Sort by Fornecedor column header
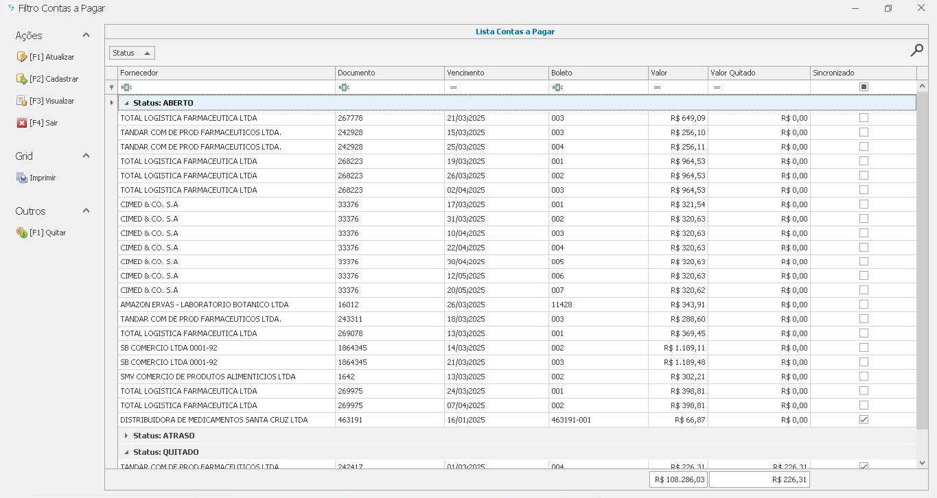 (x=227, y=73)
